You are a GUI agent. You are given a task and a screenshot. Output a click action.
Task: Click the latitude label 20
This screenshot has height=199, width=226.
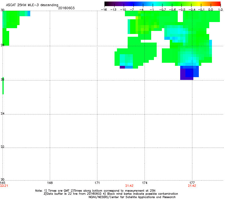[x=2, y=179]
